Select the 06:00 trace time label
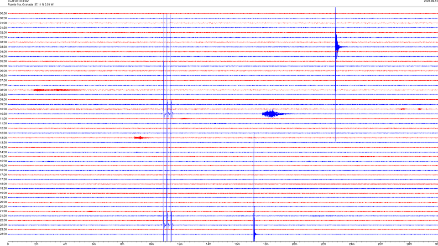 (3, 71)
